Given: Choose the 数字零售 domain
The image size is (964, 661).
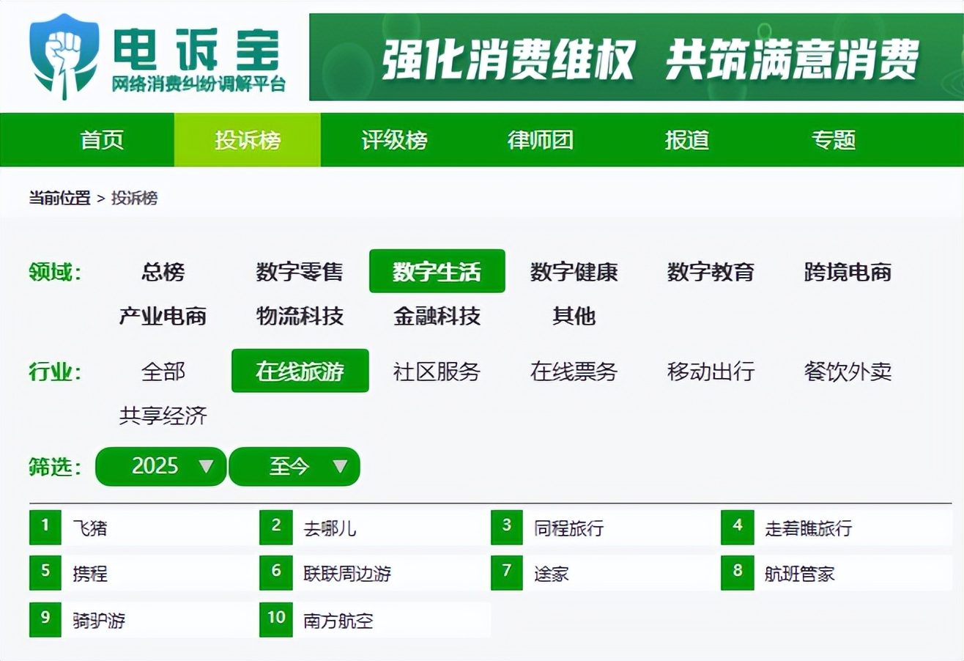Looking at the screenshot, I should [x=300, y=272].
